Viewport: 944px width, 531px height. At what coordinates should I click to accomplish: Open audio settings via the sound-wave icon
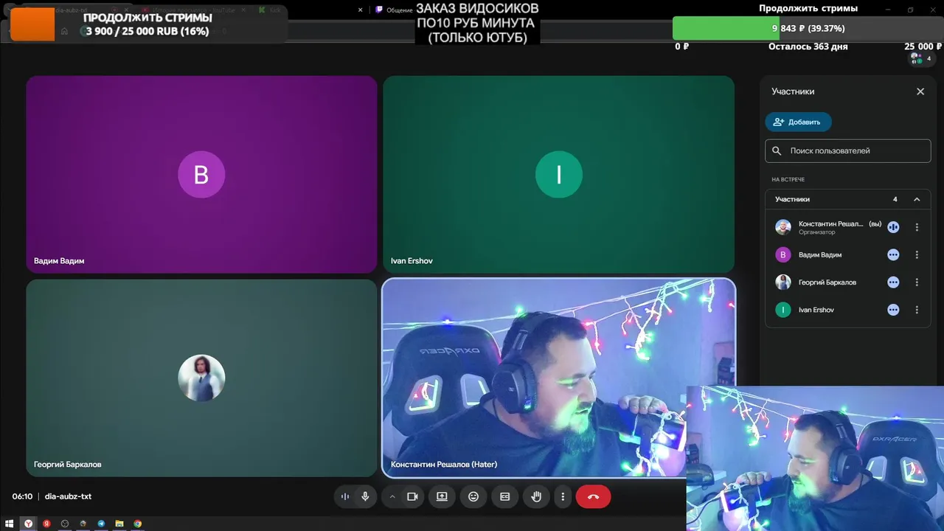(x=344, y=496)
